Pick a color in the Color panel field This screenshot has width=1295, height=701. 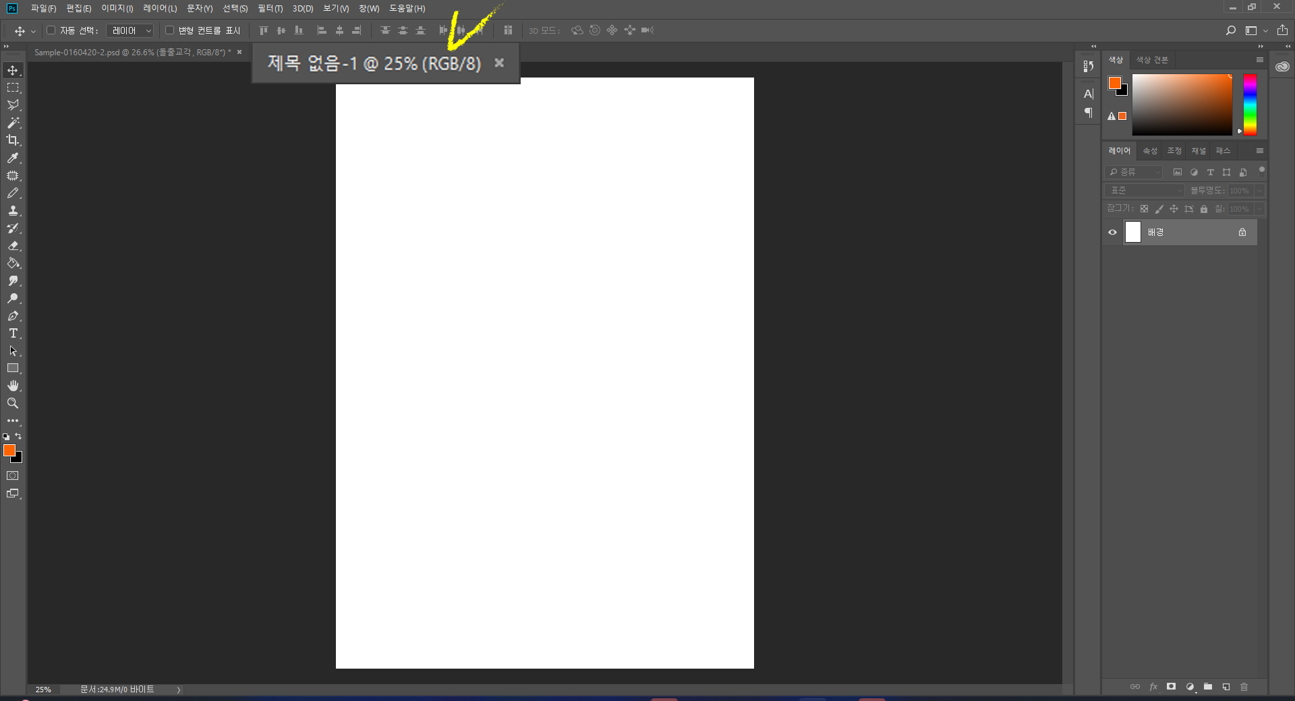click(x=1182, y=104)
